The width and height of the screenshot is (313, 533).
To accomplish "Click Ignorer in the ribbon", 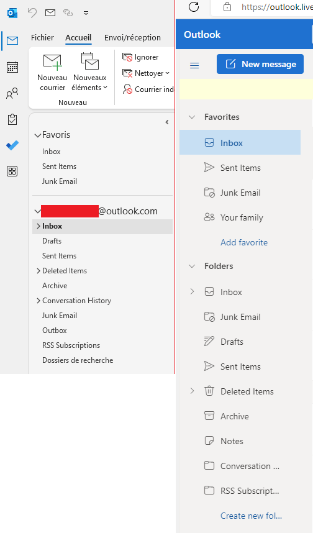I will [140, 57].
